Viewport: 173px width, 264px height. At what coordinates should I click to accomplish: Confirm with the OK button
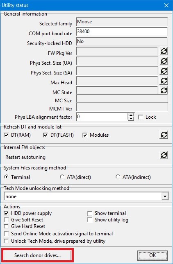point(153,255)
